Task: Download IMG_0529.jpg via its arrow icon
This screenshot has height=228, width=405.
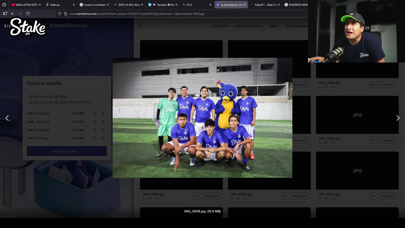Action: 102,113
